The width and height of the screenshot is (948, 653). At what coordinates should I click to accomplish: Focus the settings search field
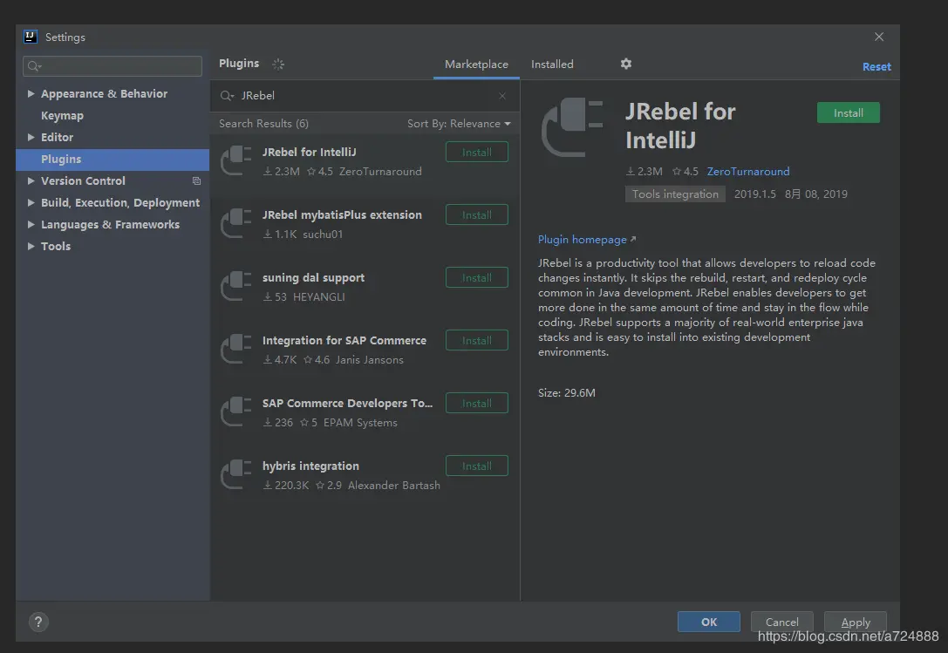click(113, 66)
